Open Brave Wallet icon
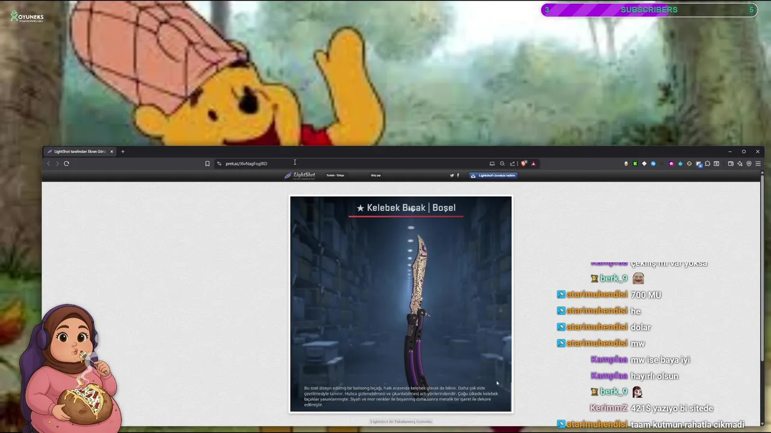The height and width of the screenshot is (433, 771). click(x=731, y=164)
